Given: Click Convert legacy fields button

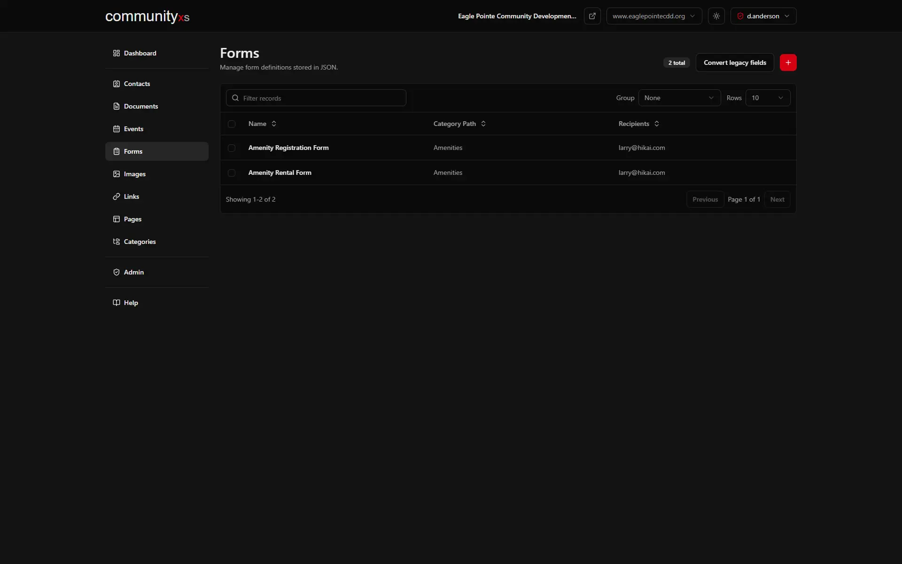Looking at the screenshot, I should click(735, 63).
